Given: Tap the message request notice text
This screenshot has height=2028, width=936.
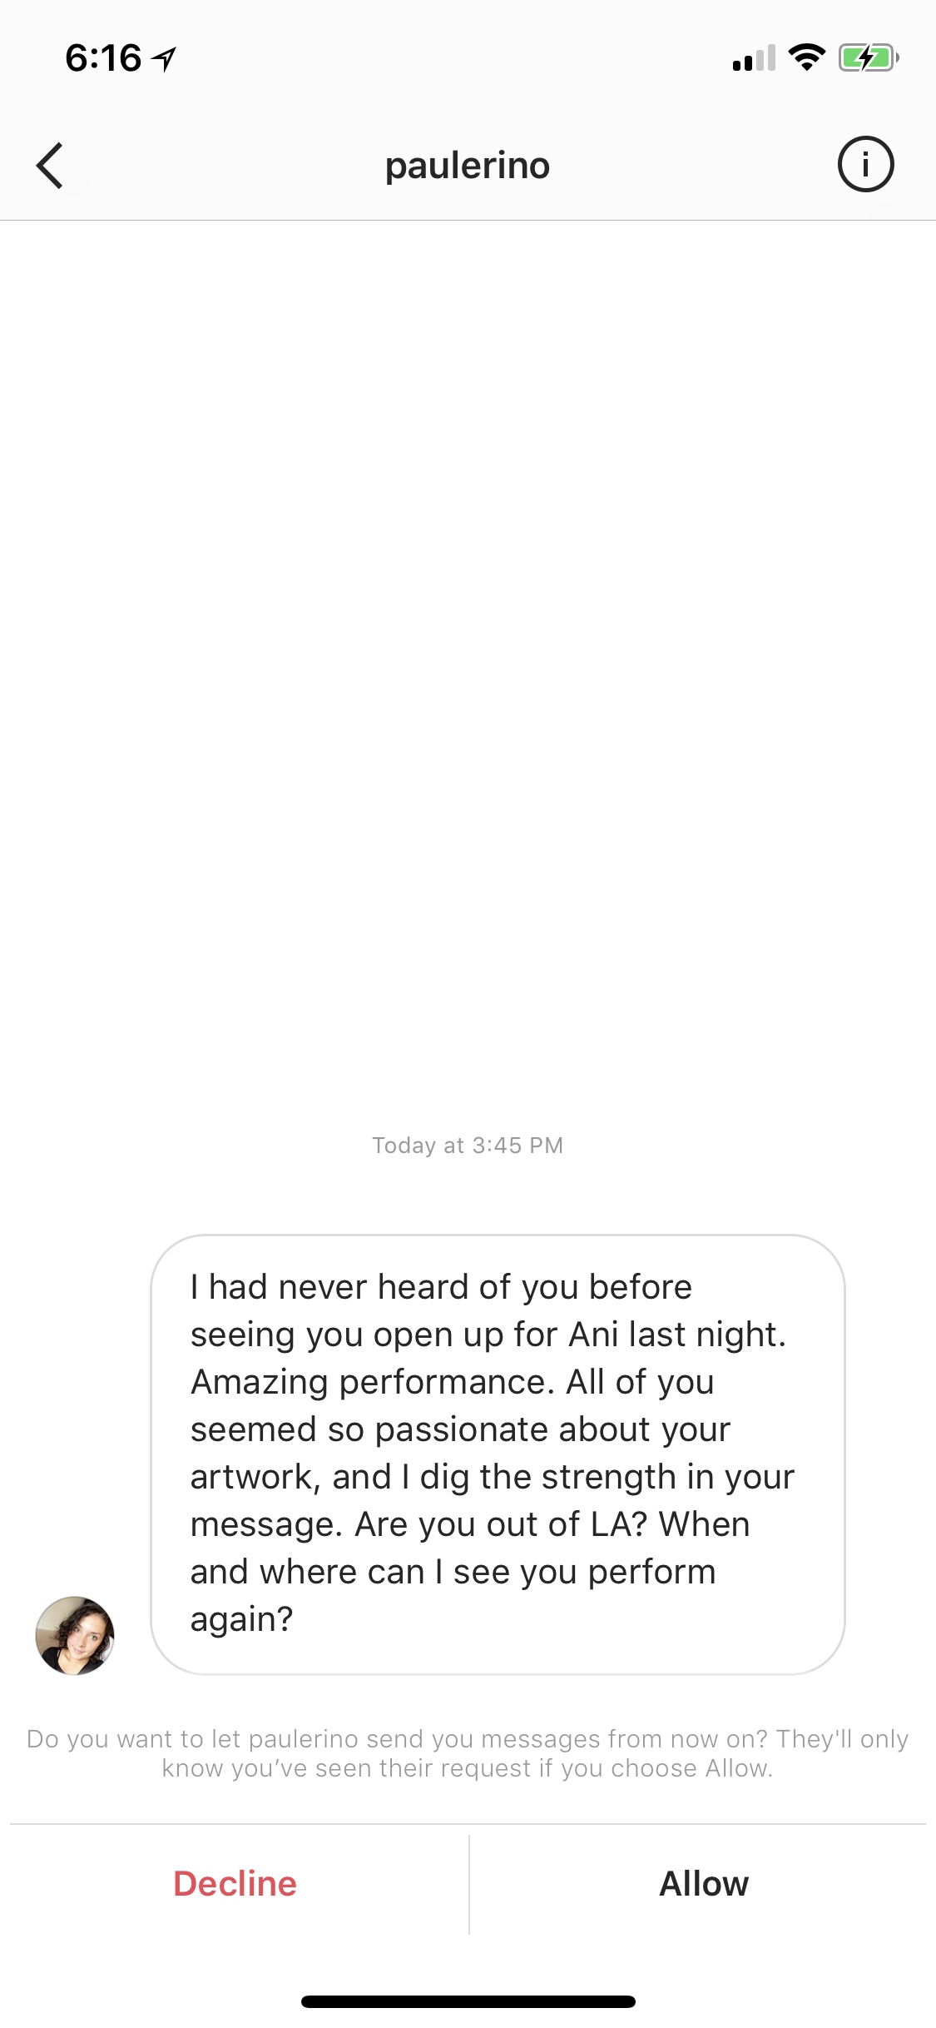Looking at the screenshot, I should coord(468,1753).
